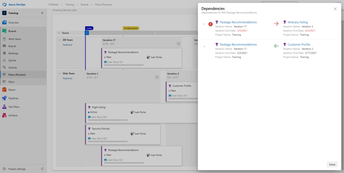Open the Pipelines hub icon
Image resolution: width=344 pixels, height=173 pixels.
tap(4, 98)
